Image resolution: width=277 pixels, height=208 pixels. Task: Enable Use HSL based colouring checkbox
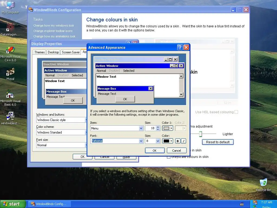pyautogui.click(x=236, y=112)
